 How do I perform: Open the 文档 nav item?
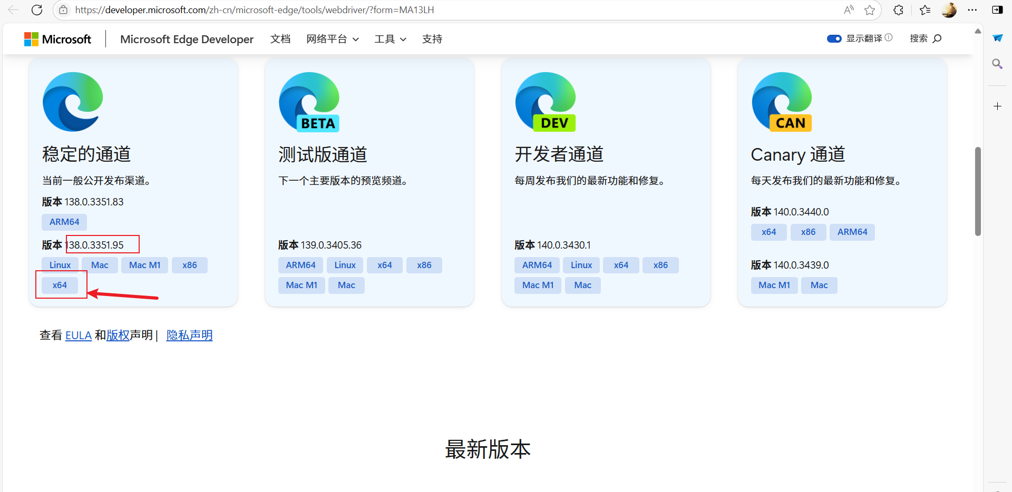click(280, 39)
